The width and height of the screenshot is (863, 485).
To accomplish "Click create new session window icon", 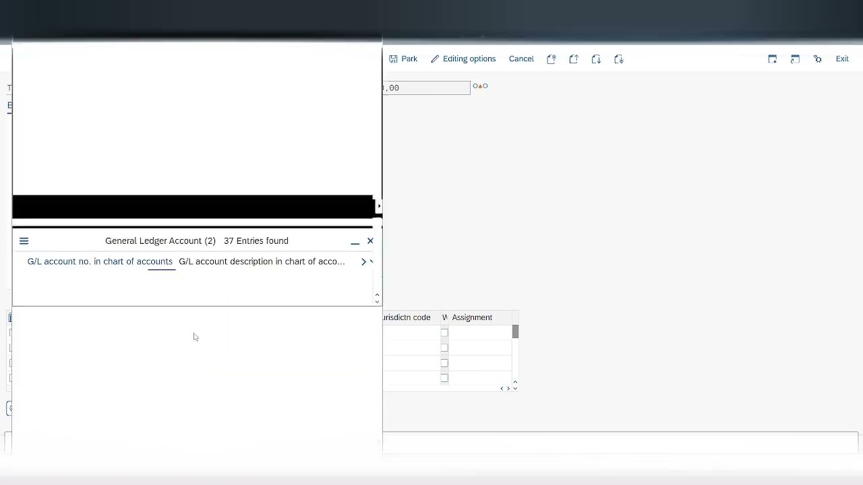I will pyautogui.click(x=773, y=59).
